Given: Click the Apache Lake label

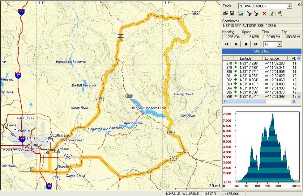Looking at the screenshot, I should [133, 123].
